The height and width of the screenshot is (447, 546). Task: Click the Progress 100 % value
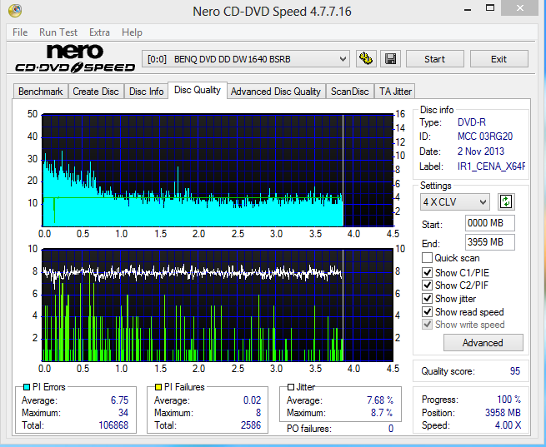(508, 399)
